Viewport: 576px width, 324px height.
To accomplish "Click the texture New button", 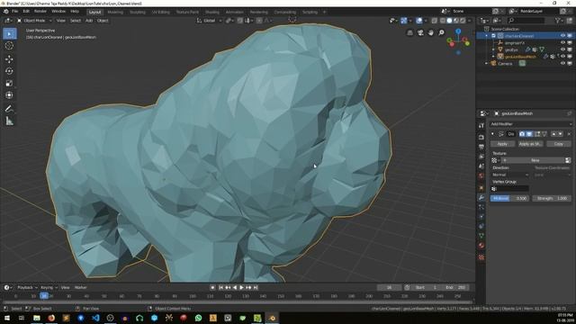I will point(535,160).
